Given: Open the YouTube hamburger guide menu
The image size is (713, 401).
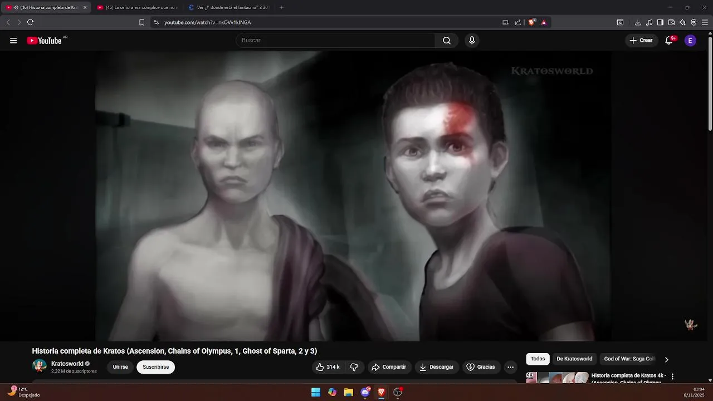Looking at the screenshot, I should [x=13, y=41].
